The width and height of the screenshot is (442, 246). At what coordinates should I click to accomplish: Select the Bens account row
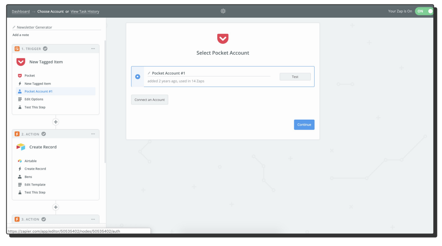pos(56,177)
